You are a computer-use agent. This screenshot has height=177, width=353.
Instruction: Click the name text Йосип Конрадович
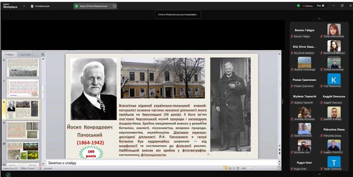tap(90, 127)
